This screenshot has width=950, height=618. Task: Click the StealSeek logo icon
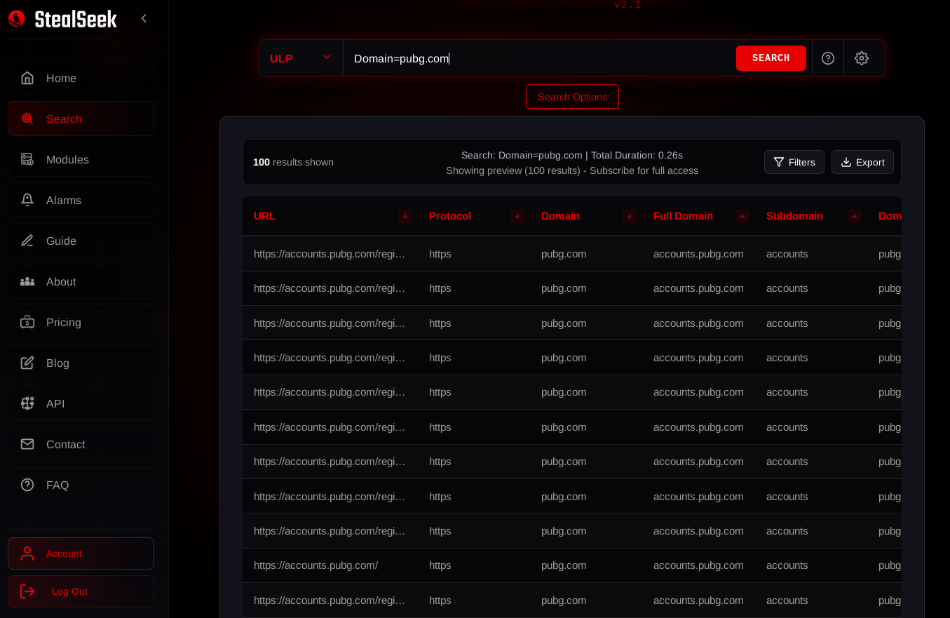click(x=17, y=19)
